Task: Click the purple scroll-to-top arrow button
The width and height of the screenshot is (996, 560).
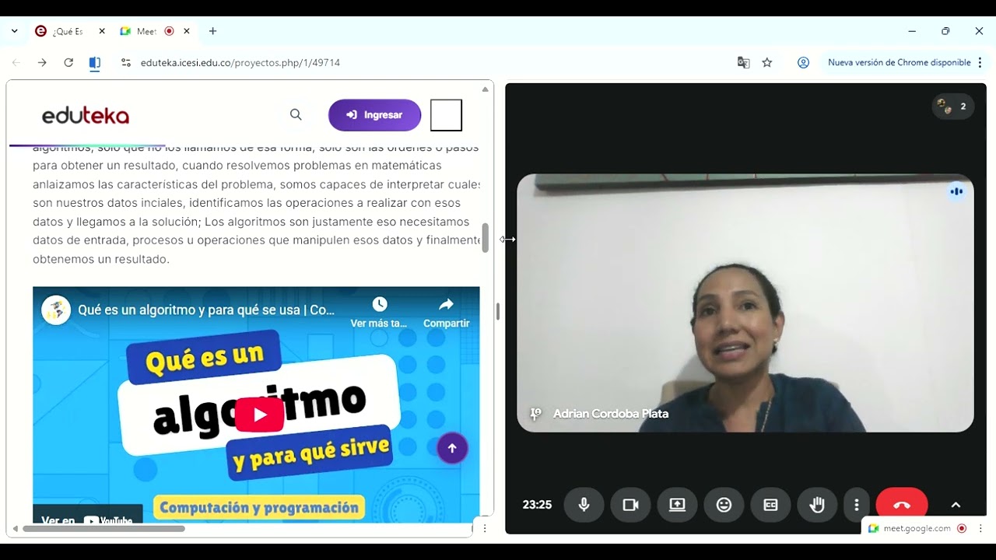Action: pyautogui.click(x=452, y=448)
